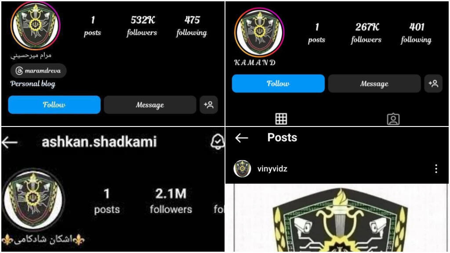Screen dimensions: 450x253
Task: Open vinyvidz avatar in post header
Action: tap(242, 169)
